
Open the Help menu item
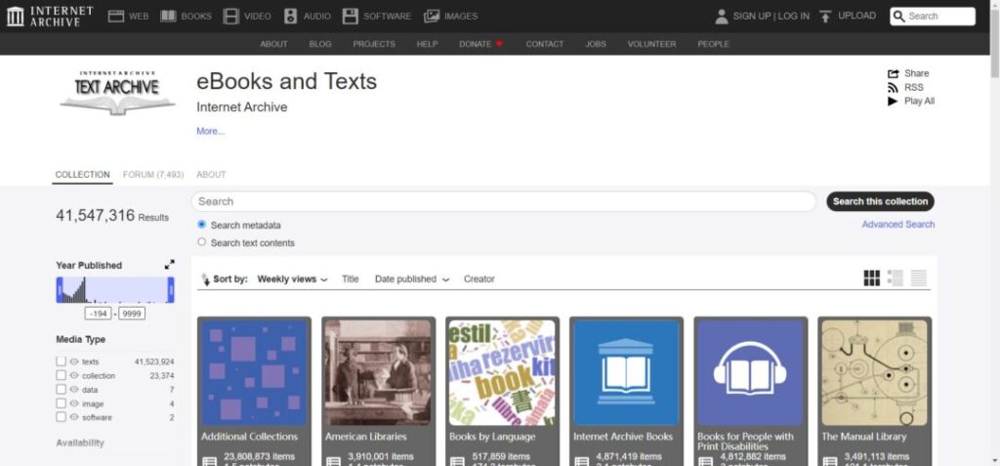(428, 44)
